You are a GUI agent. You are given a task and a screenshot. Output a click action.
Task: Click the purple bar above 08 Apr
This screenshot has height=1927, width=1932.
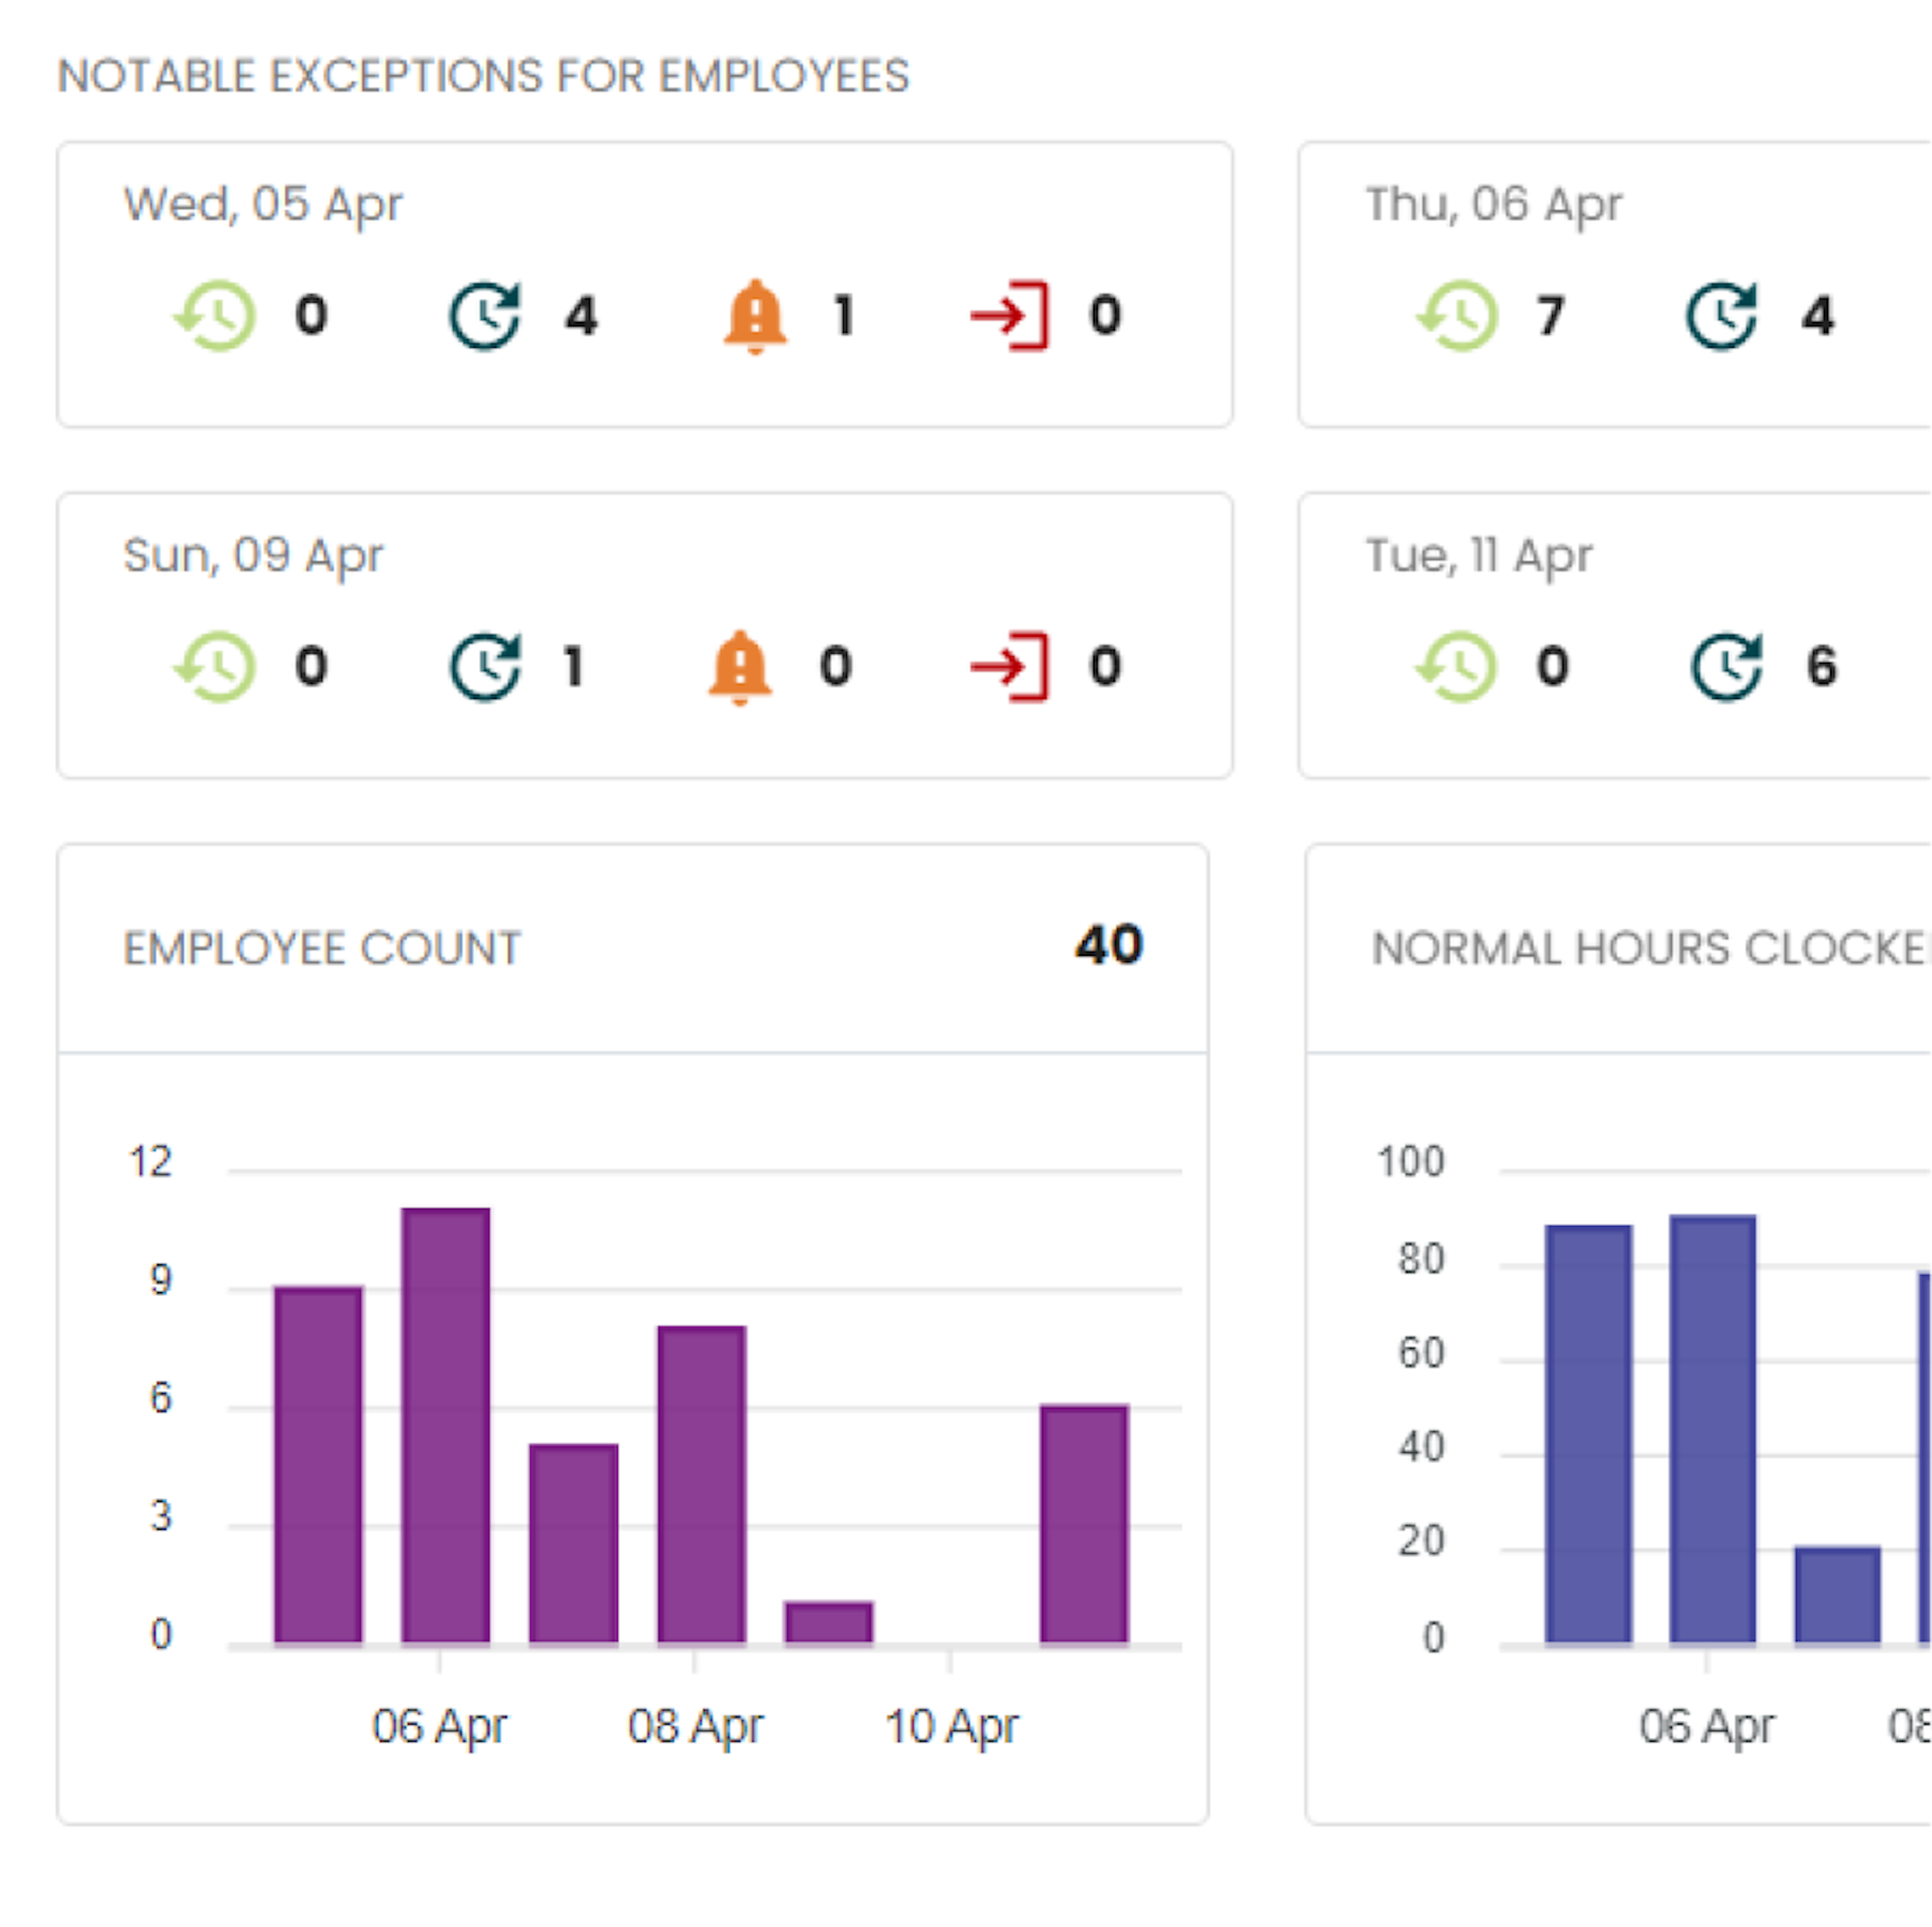702,1485
